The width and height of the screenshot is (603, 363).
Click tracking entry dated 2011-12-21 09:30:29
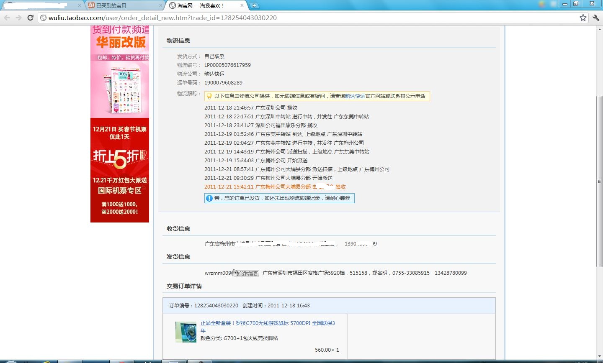(x=268, y=178)
